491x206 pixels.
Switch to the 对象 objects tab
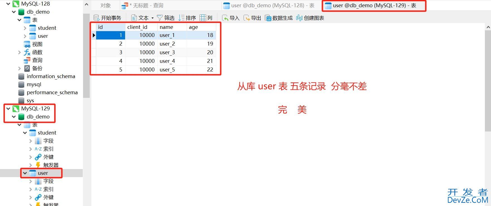pos(106,6)
